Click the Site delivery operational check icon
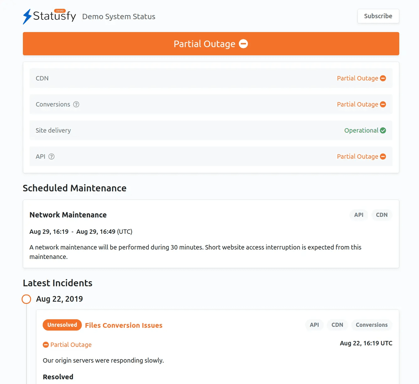Viewport: 419px width, 384px height. [383, 130]
